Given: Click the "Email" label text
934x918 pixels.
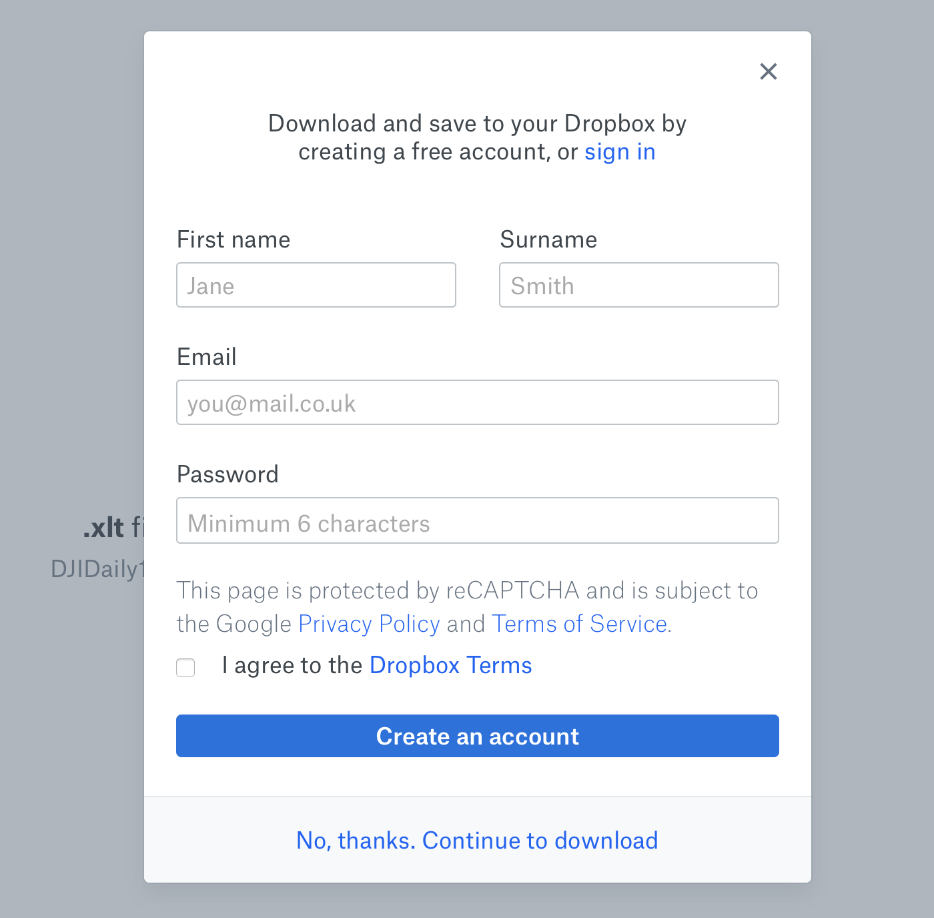Looking at the screenshot, I should point(207,358).
